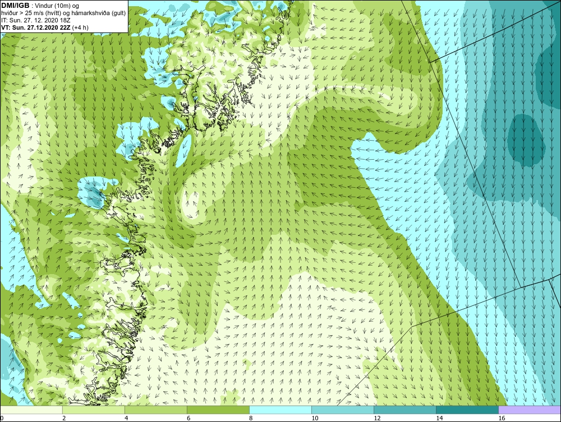The image size is (561, 422).
Task: Click the purple legend swatch above 16
Action: pos(530,410)
